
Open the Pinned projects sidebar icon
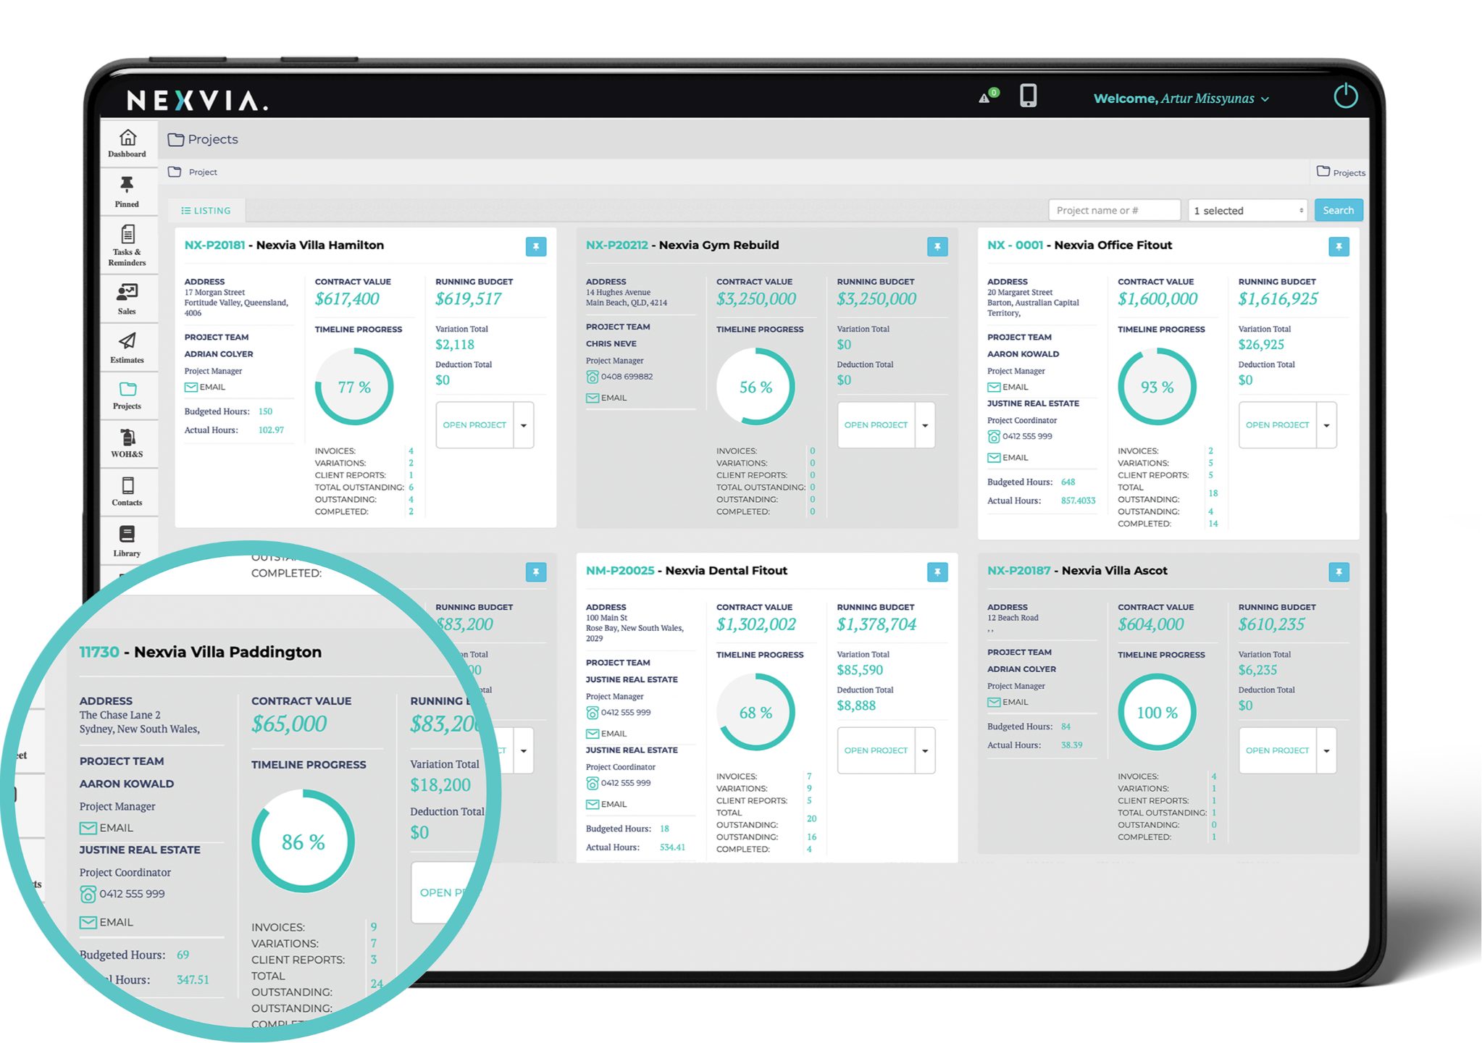(x=127, y=191)
